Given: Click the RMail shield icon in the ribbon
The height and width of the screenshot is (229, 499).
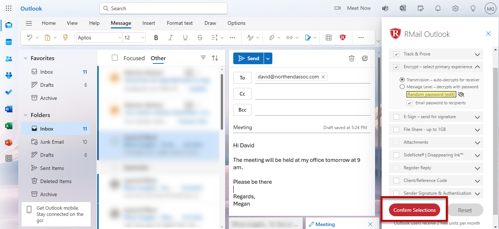Looking at the screenshot, I should click(x=343, y=38).
